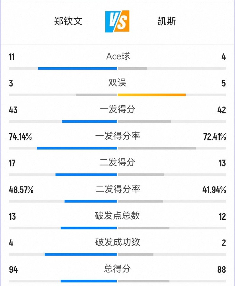
Task: Click the blue 破发成功数 bar
Action: pos(81,254)
